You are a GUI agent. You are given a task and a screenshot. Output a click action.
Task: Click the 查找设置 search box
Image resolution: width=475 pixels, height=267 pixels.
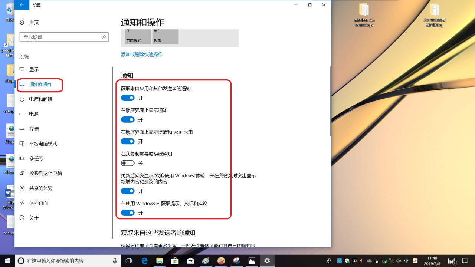coord(61,37)
